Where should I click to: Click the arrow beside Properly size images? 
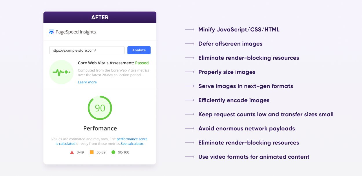pos(190,72)
